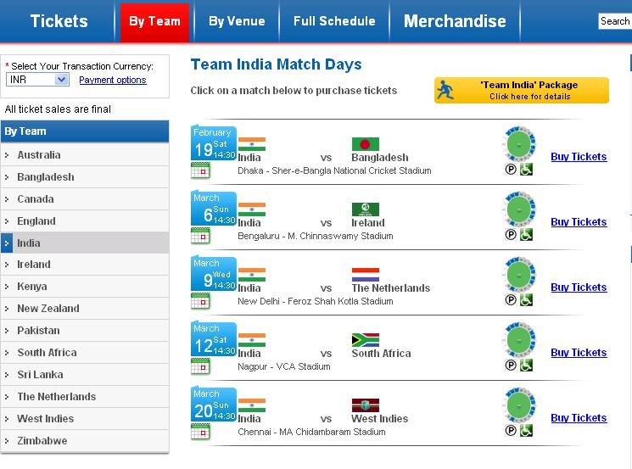Click calendar icon under March 12 date
The width and height of the screenshot is (632, 469).
pos(200,366)
